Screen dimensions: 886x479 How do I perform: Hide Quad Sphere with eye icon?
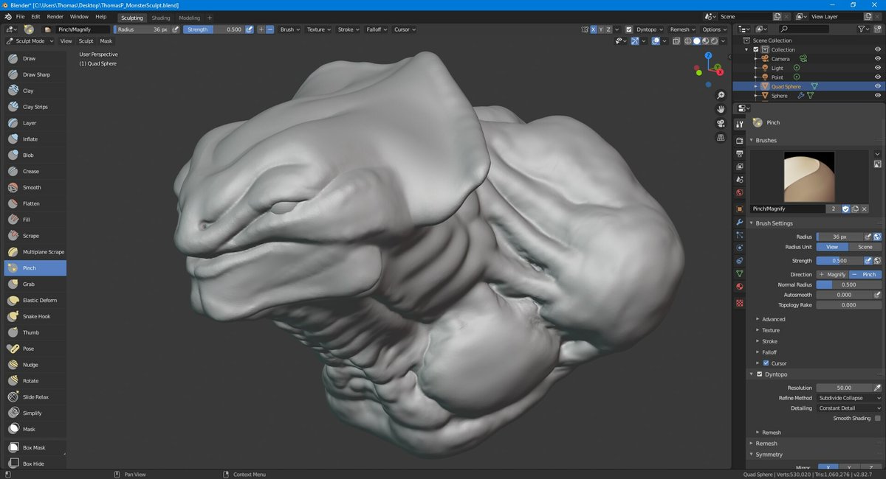coord(878,86)
